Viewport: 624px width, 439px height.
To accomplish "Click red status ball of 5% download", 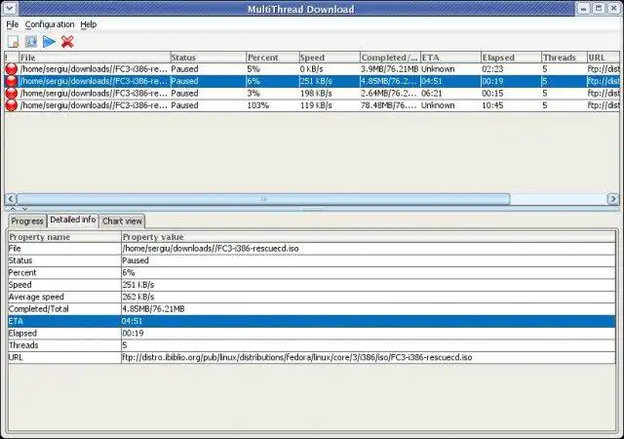I will 12,69.
